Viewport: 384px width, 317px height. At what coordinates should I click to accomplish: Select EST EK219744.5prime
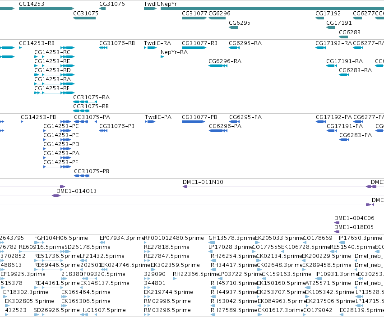pos(168,292)
